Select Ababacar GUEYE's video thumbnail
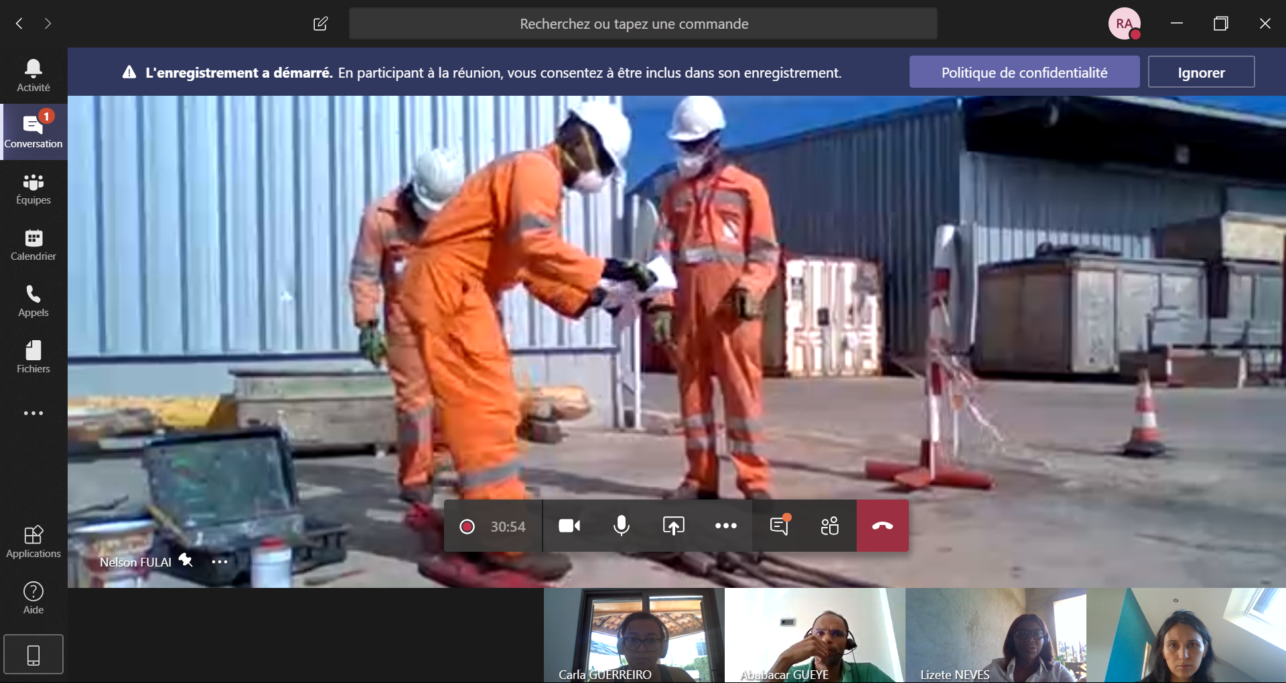This screenshot has height=683, width=1286. click(814, 635)
